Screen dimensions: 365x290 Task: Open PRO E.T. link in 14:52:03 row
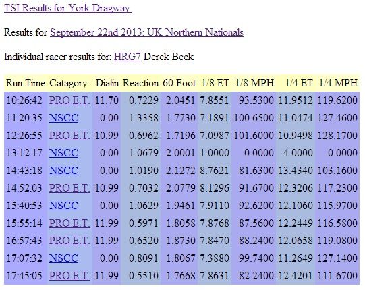(x=69, y=187)
